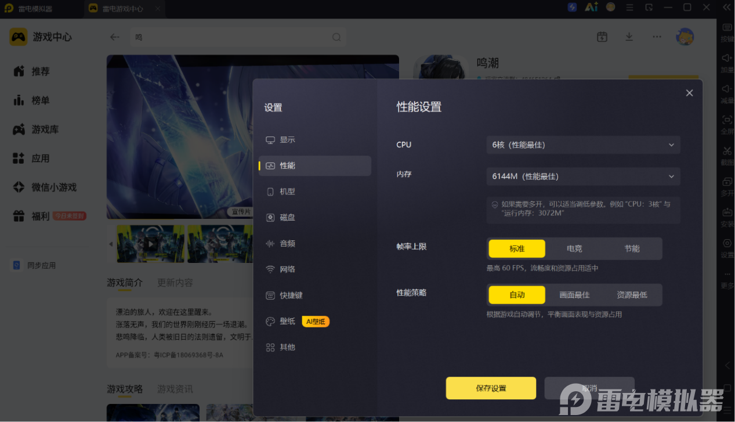Image resolution: width=735 pixels, height=422 pixels.
Task: Close the settings dialog with X
Action: 689,93
